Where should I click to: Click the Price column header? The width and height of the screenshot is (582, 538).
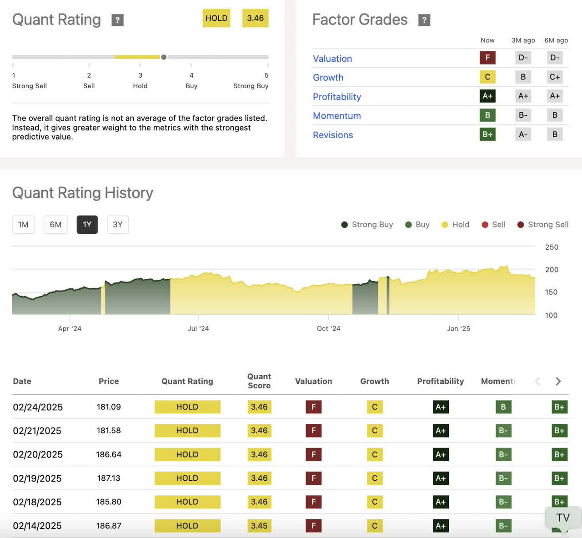point(109,381)
